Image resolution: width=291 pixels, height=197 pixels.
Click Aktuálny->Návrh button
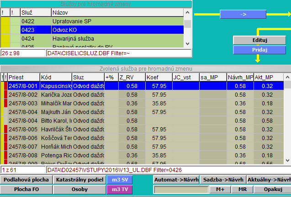point(269,180)
